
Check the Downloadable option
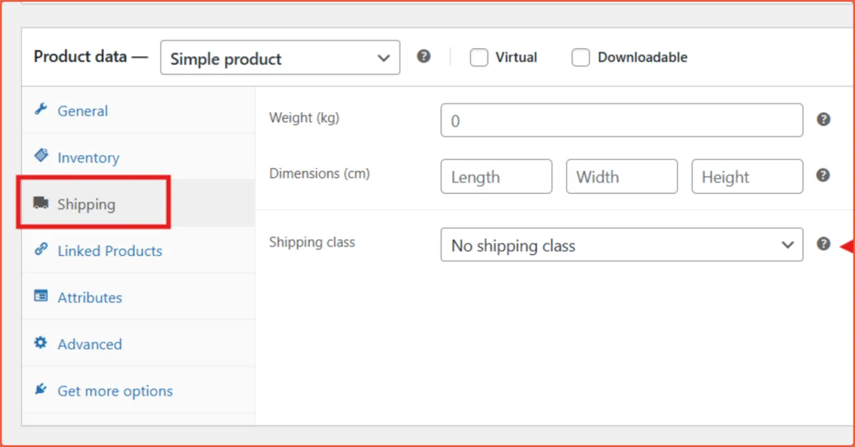580,57
